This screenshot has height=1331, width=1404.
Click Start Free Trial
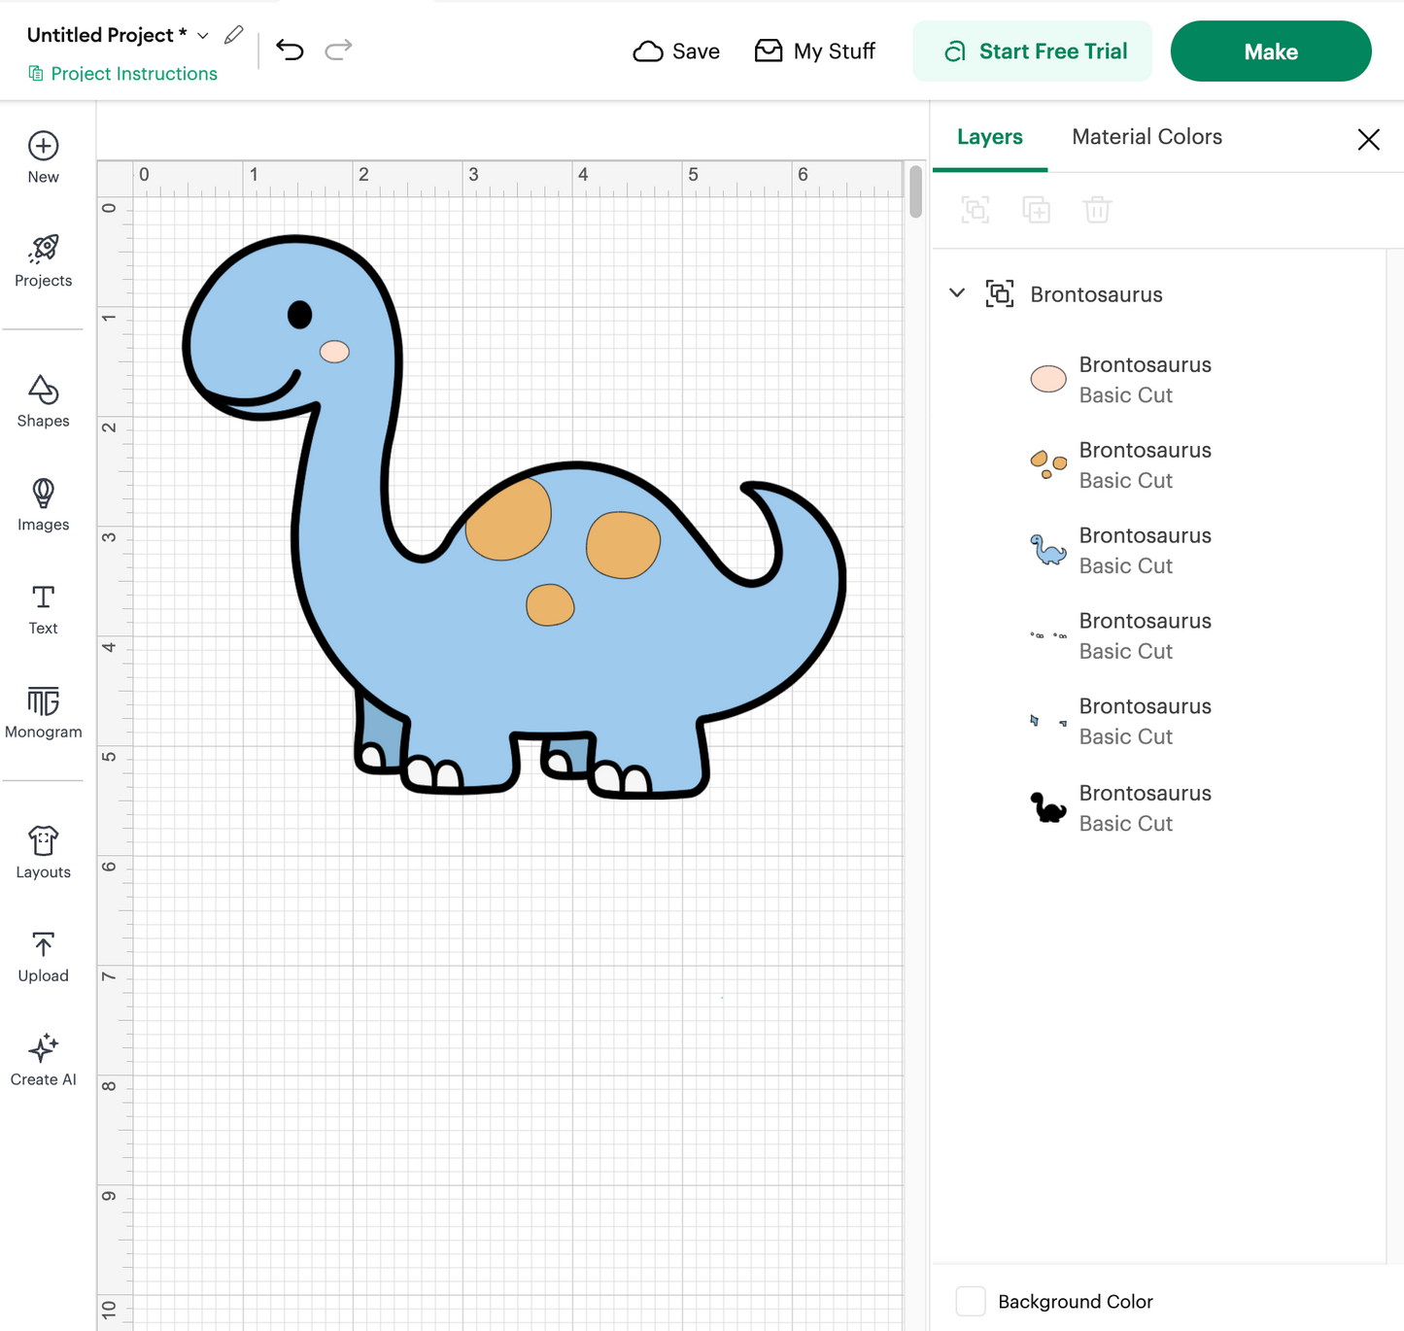1032,51
